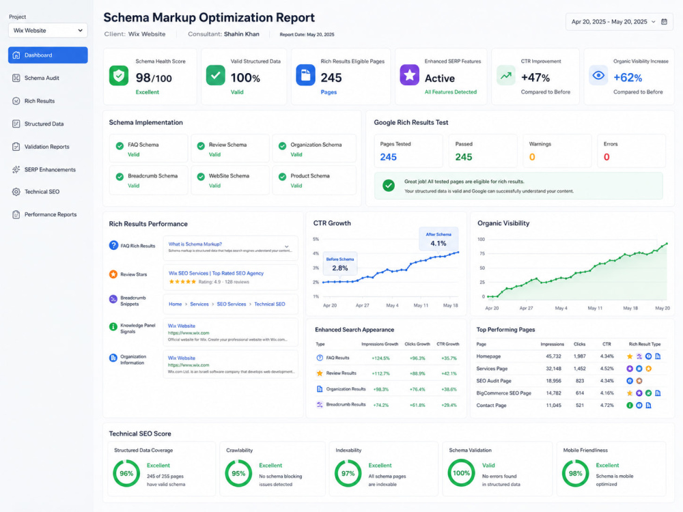
Task: Click the Home breadcrumb link
Action: coord(175,304)
